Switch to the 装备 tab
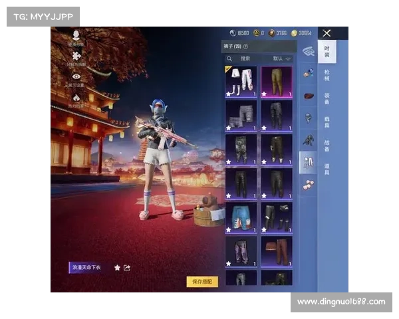Viewport: 399px width, 319px height. (327, 99)
